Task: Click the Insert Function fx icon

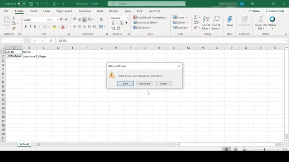Action: point(51,40)
